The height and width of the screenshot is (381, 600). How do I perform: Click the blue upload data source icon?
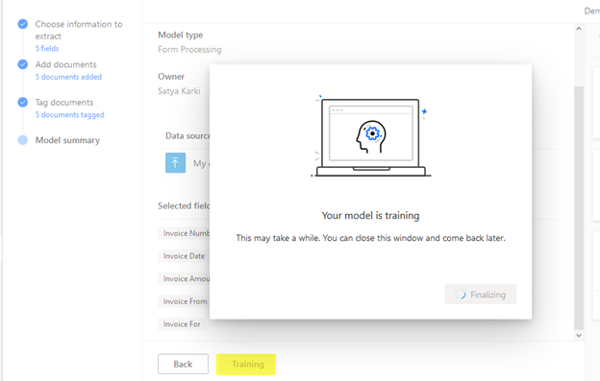(x=175, y=162)
